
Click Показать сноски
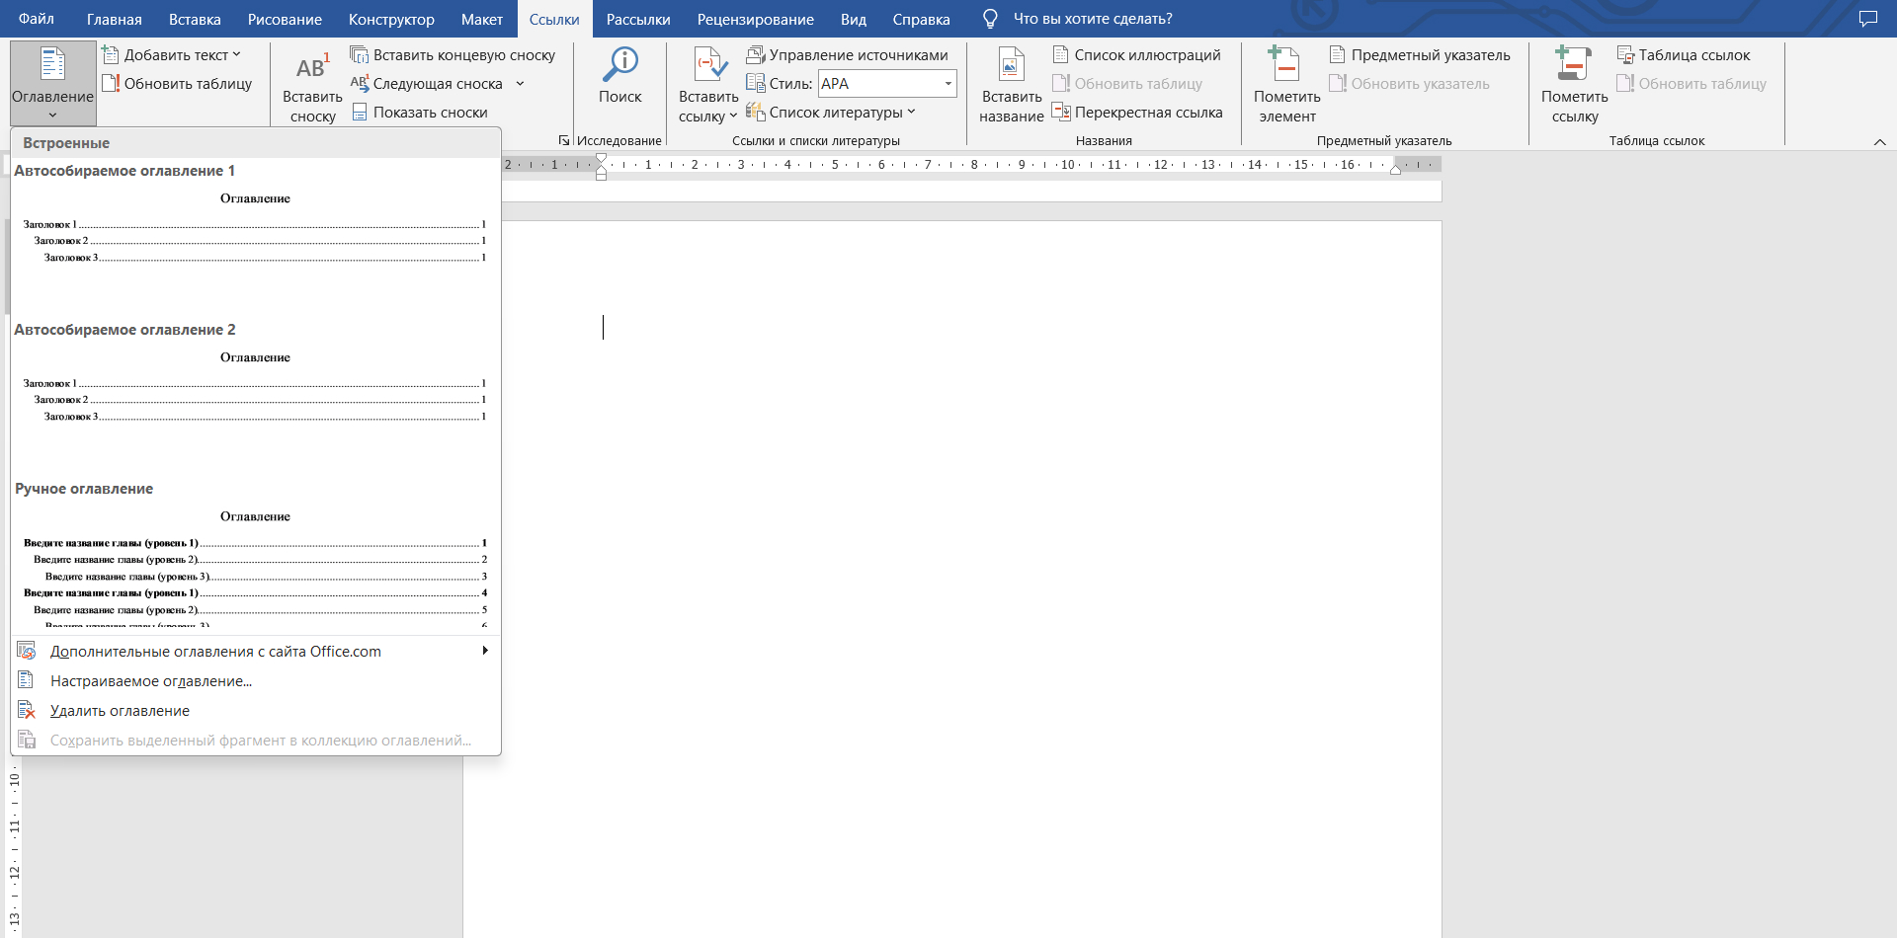pos(420,113)
